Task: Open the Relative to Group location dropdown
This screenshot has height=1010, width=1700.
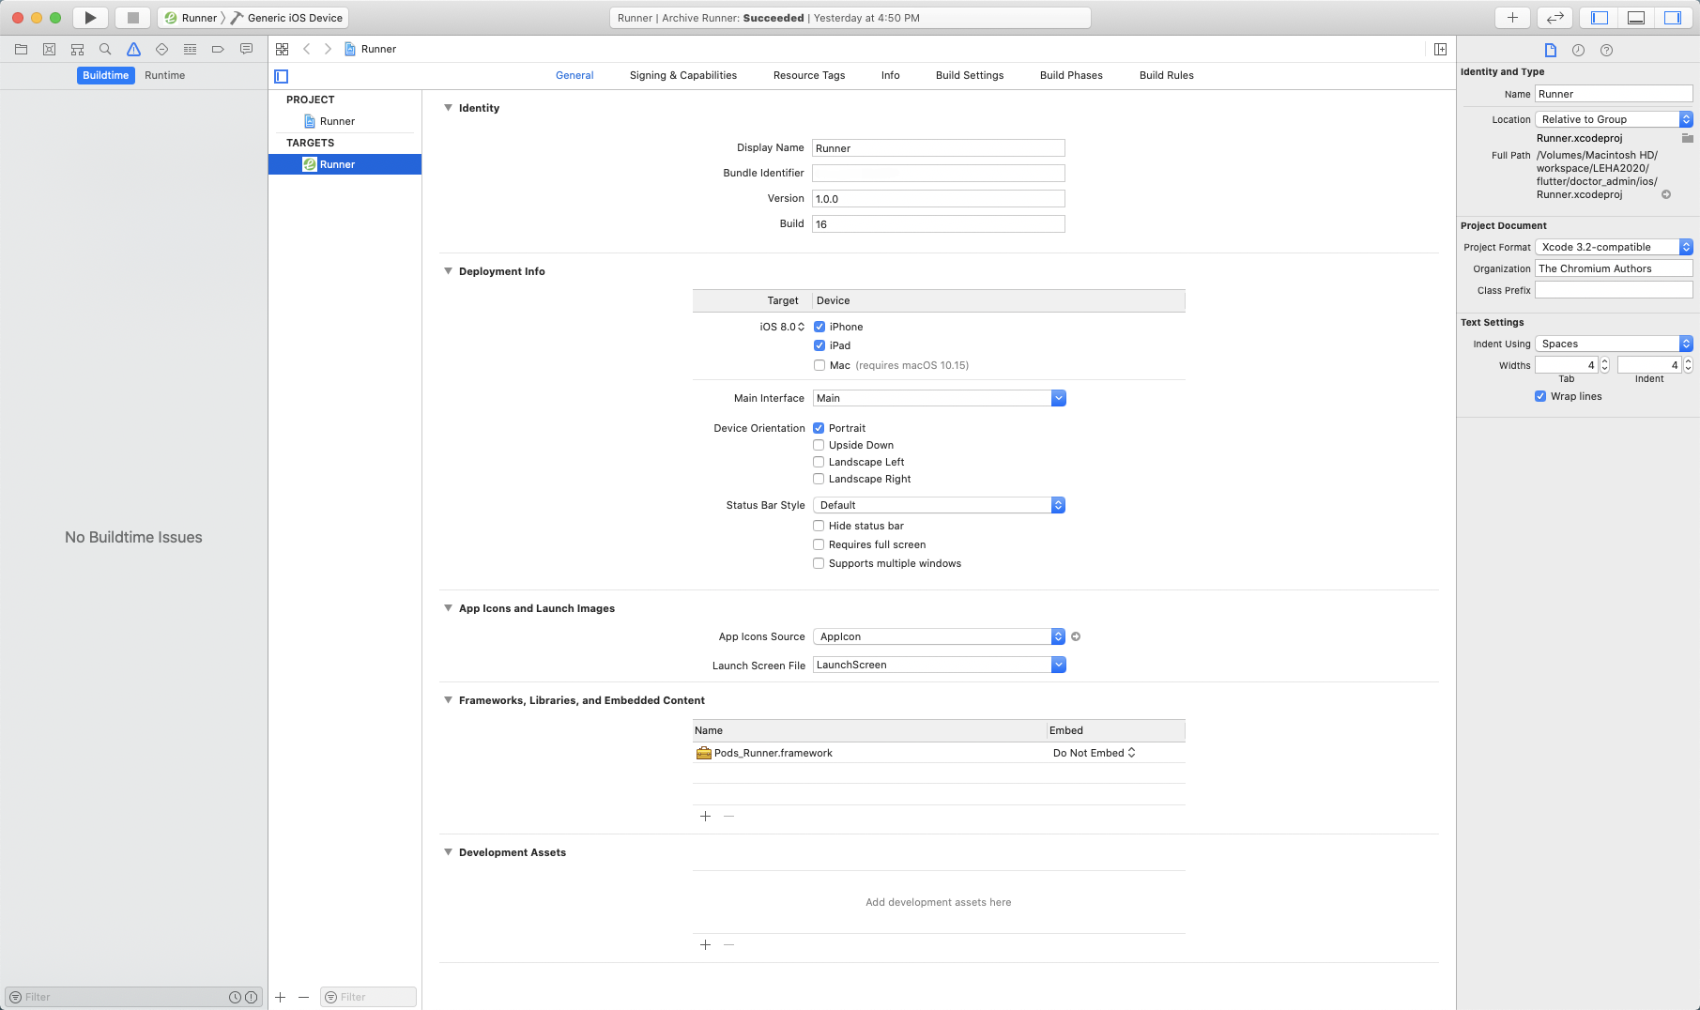Action: 1614,119
